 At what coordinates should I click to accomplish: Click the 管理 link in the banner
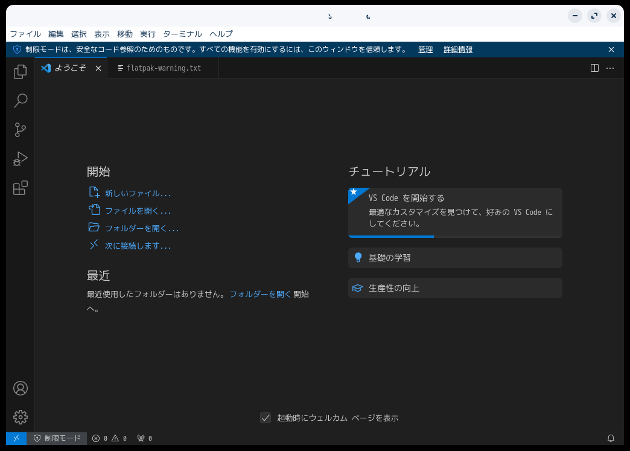[425, 50]
